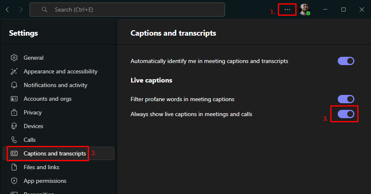
Task: Click the Accounts and orgs card icon
Action: 14,99
